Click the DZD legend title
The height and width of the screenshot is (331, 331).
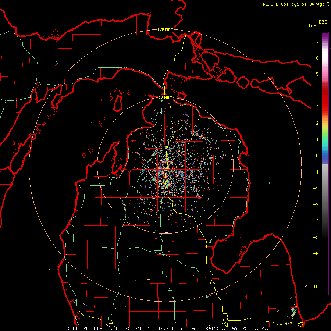tap(323, 22)
